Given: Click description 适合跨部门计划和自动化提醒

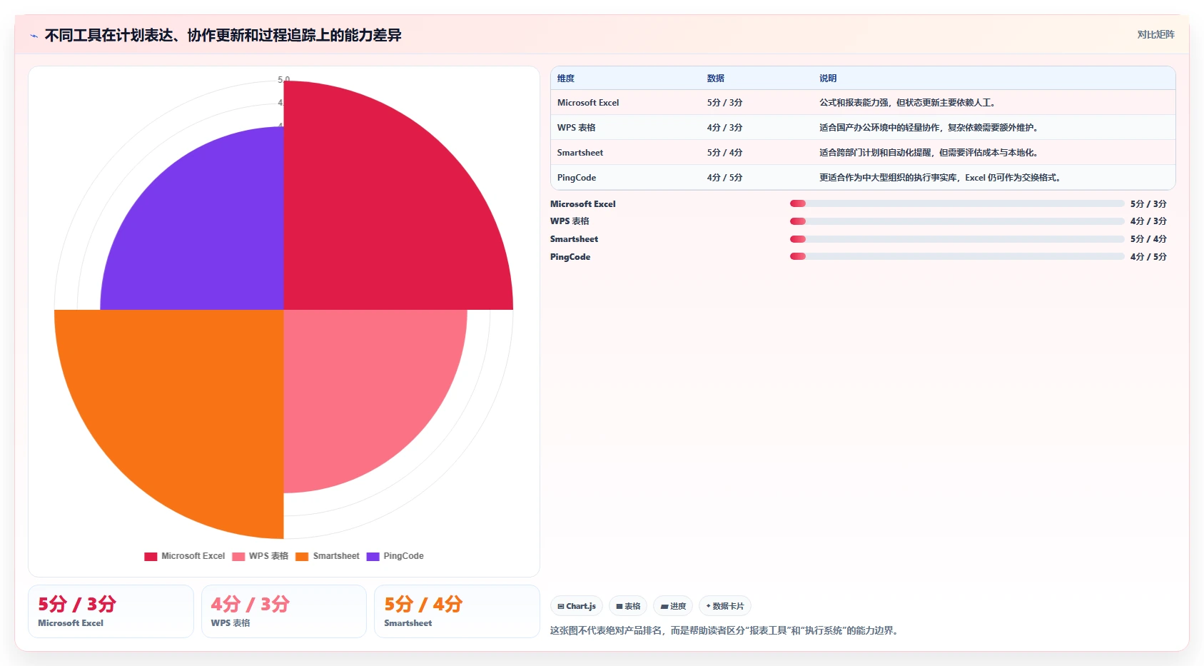Looking at the screenshot, I should (929, 153).
